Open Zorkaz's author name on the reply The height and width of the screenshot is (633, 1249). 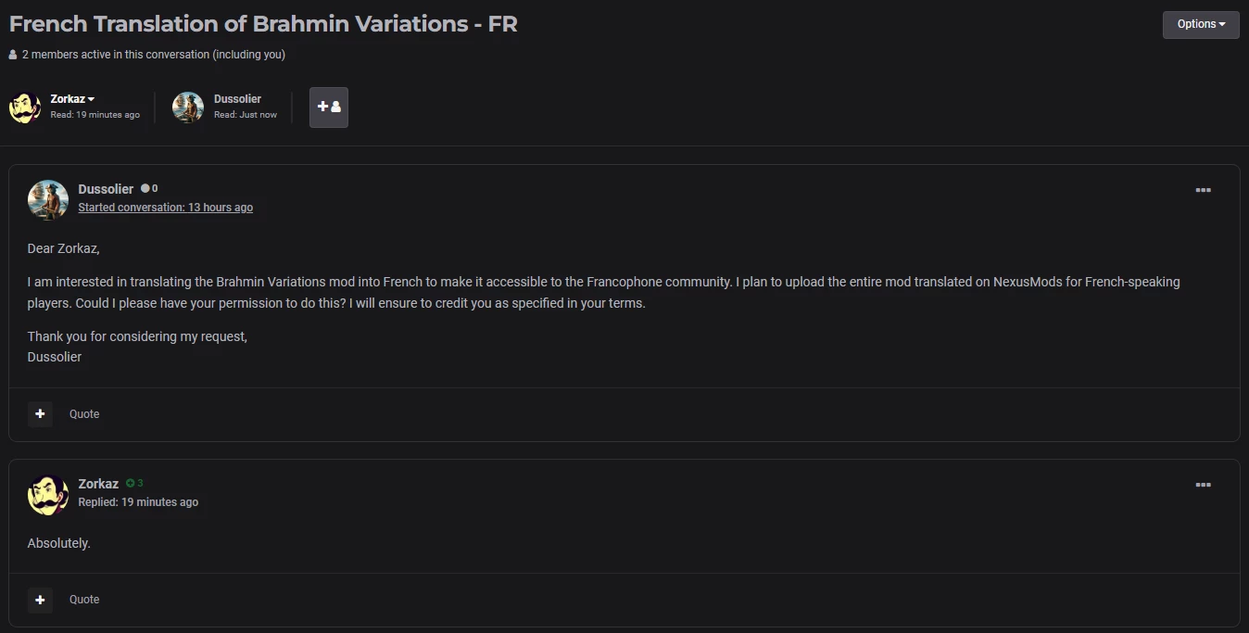[98, 484]
